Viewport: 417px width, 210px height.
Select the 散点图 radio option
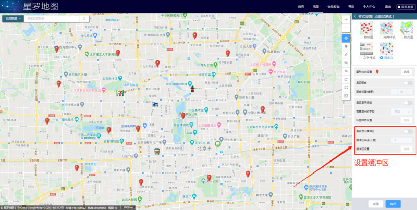click(361, 37)
